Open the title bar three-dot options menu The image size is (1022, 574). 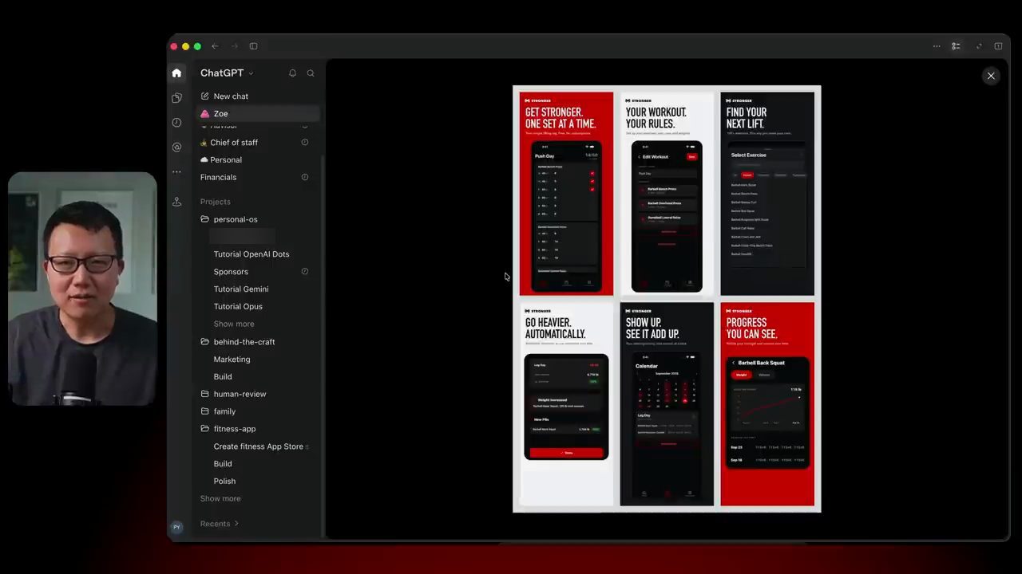[x=937, y=46]
